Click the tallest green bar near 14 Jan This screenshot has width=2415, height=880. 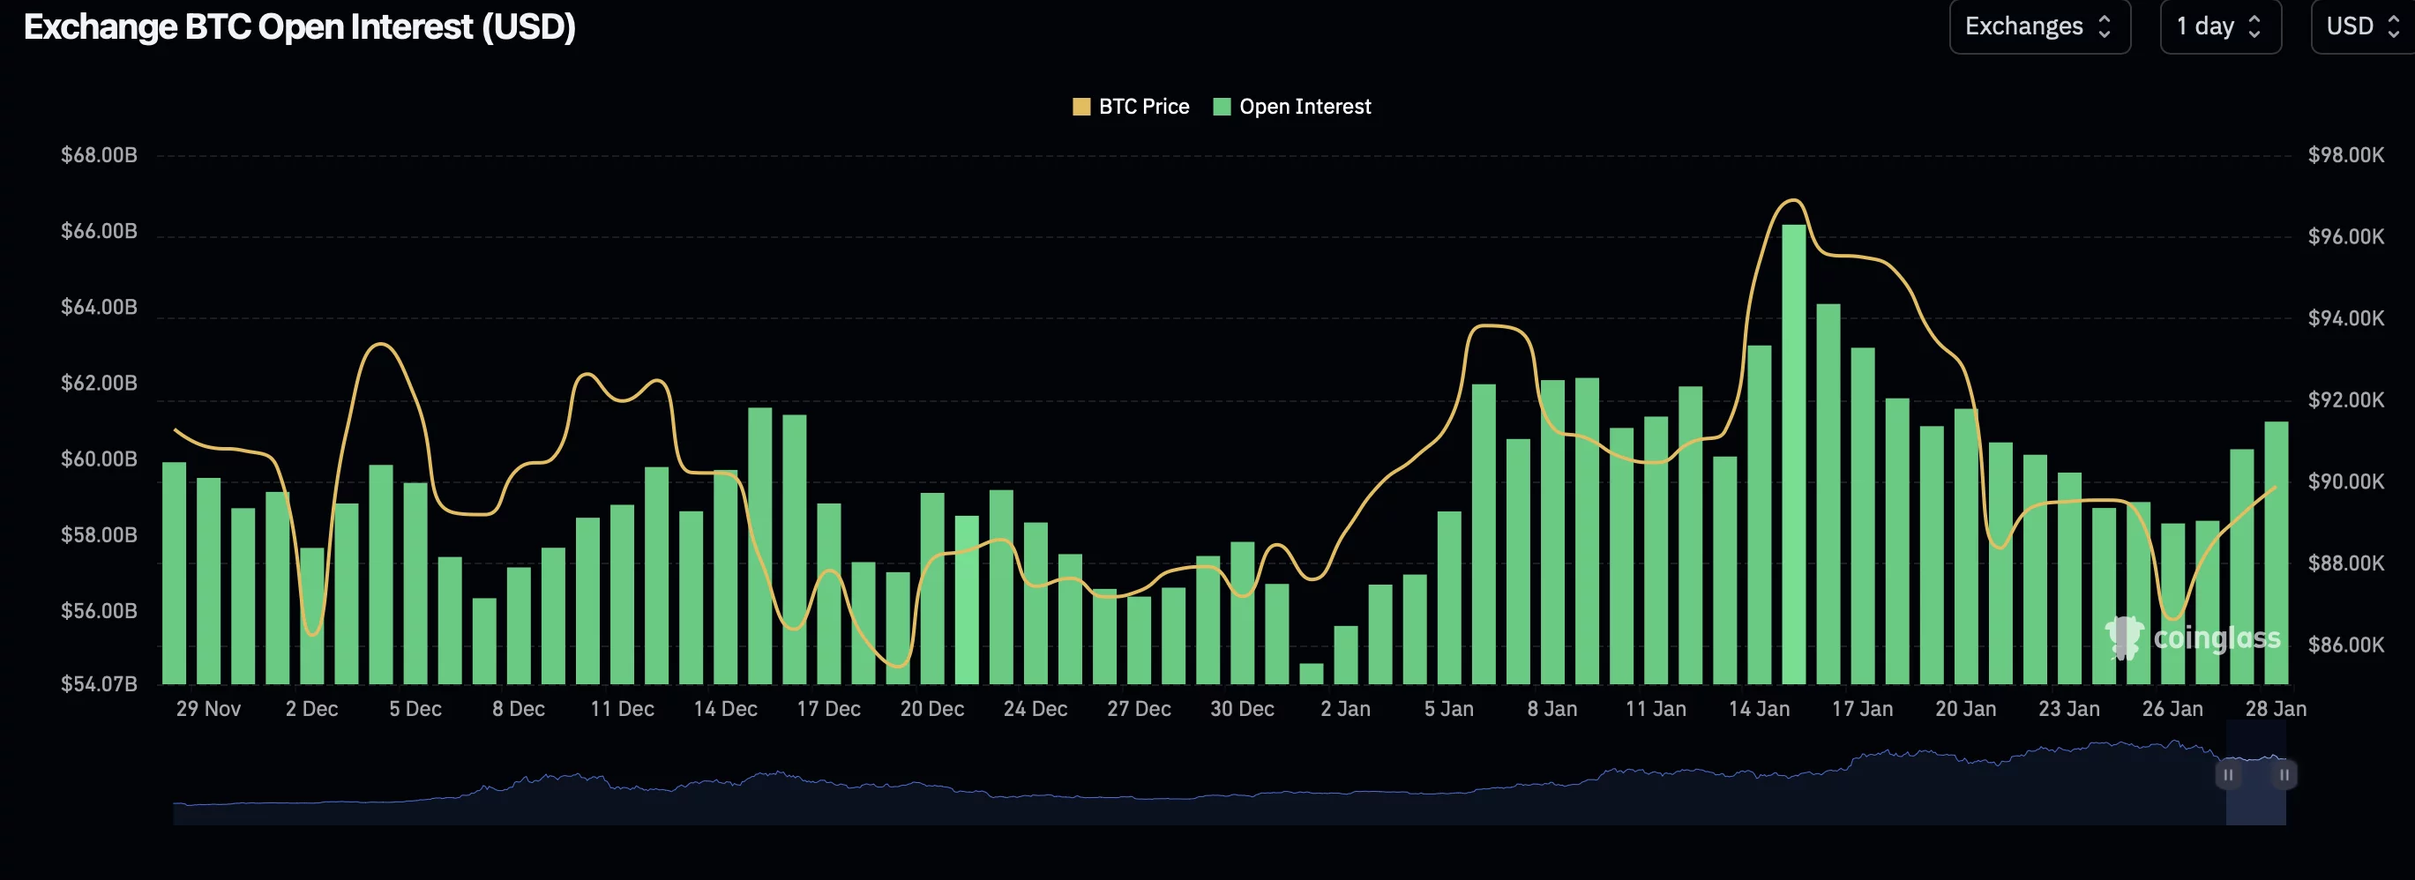(1793, 450)
